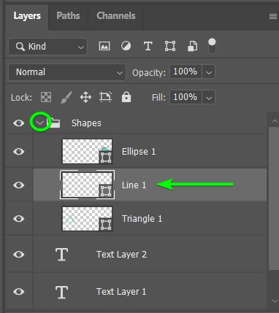279x313 pixels.
Task: Toggle visibility of Text Layer 2
Action: click(19, 255)
